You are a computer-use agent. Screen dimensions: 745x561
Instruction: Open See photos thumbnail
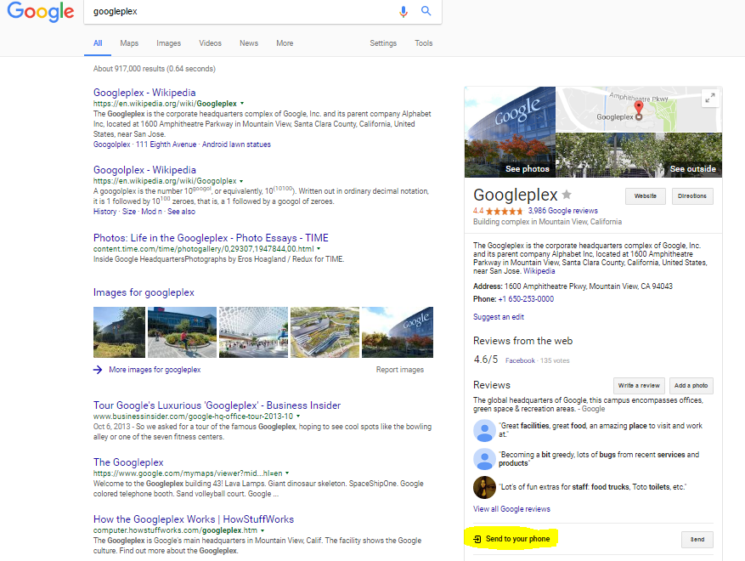point(510,132)
